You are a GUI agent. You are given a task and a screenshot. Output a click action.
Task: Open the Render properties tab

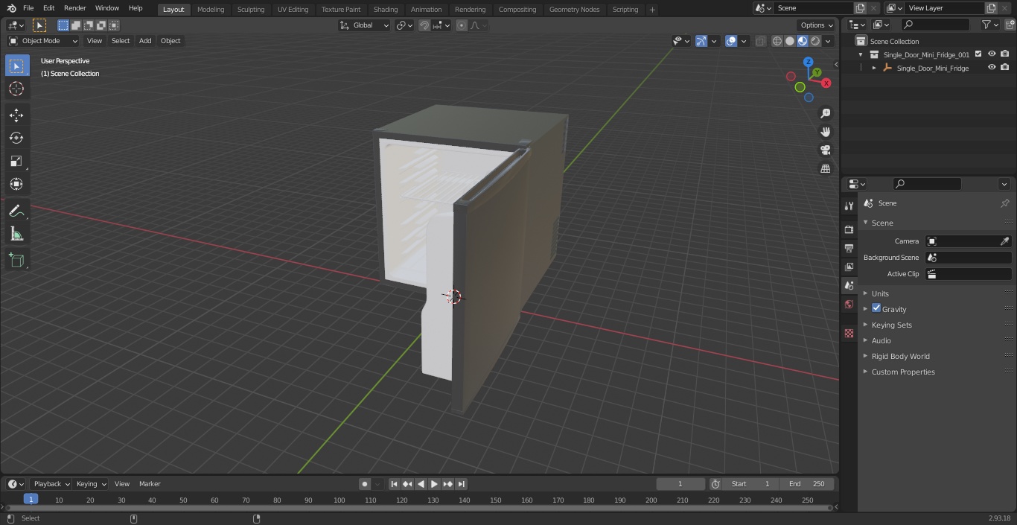point(849,229)
